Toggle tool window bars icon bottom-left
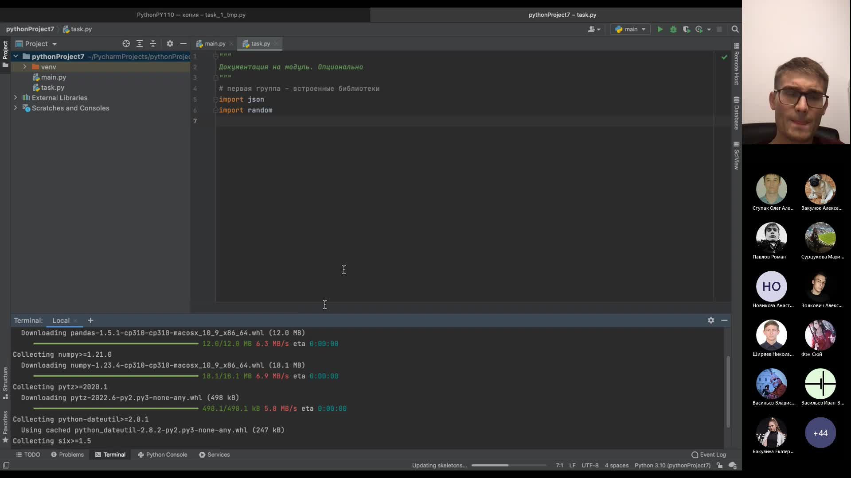 6,466
